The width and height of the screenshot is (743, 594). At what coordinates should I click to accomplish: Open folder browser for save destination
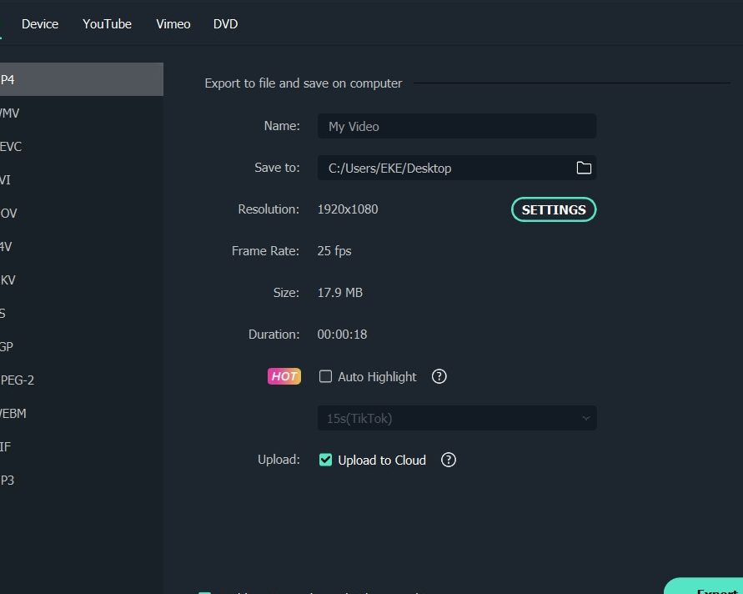(x=584, y=168)
